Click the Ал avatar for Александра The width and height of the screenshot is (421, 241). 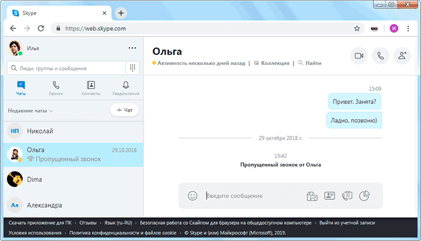(x=15, y=205)
